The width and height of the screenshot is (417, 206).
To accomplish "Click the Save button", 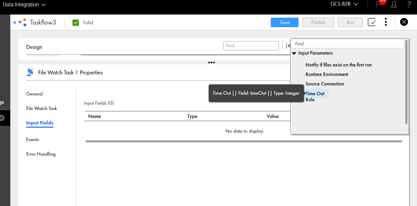I will click(x=285, y=22).
